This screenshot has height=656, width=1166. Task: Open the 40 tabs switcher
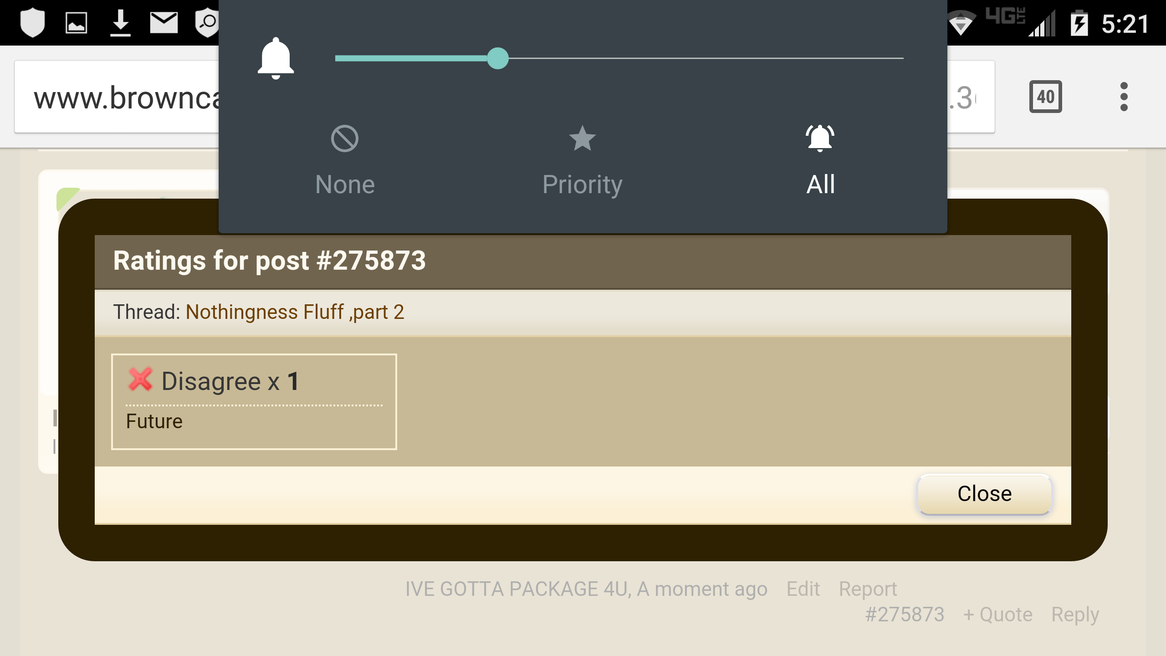tap(1045, 97)
